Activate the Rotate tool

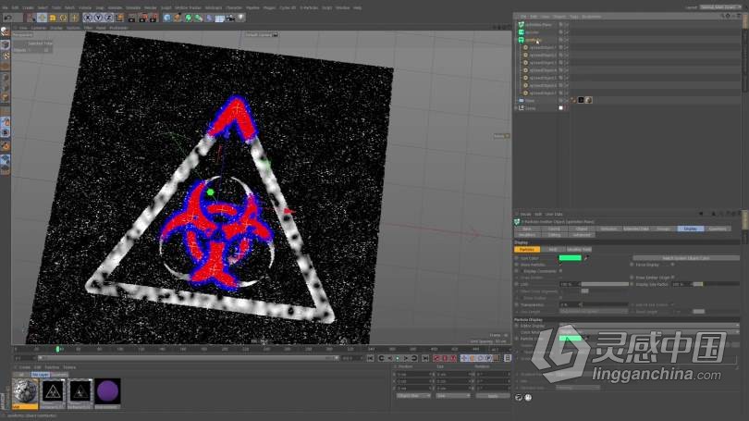click(63, 18)
